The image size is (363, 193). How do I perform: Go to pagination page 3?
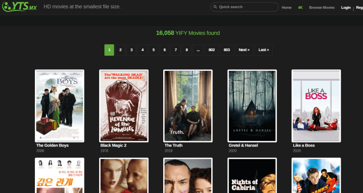131,50
